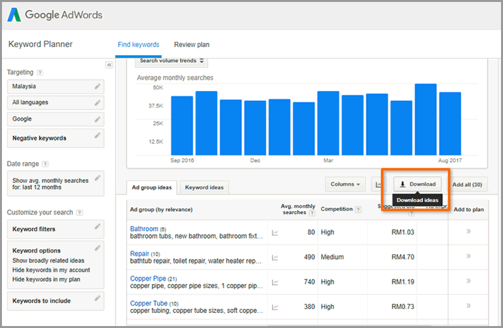The width and height of the screenshot is (503, 328).
Task: Sort by Competition column header
Action: coord(336,209)
